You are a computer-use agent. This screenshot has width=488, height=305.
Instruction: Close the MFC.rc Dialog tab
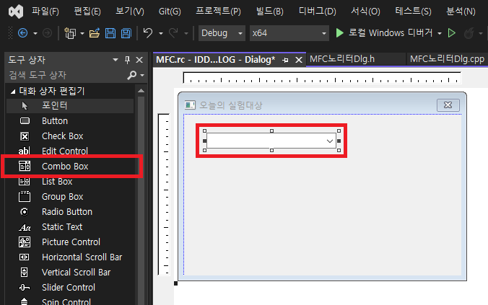[x=299, y=60]
